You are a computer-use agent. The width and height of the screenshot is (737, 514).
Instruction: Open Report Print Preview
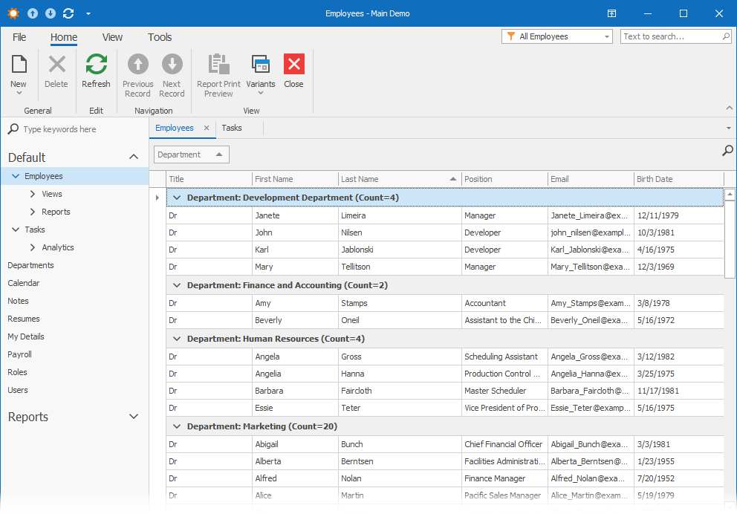tap(218, 75)
